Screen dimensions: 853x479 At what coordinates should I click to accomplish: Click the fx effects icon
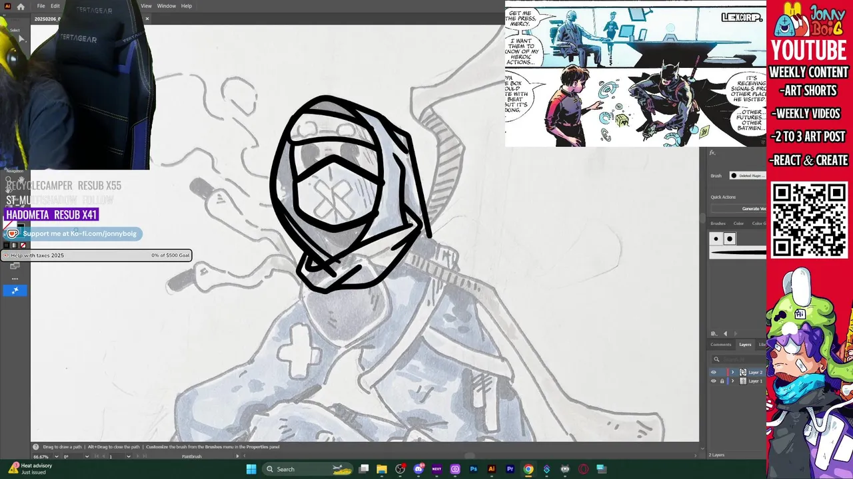point(712,153)
